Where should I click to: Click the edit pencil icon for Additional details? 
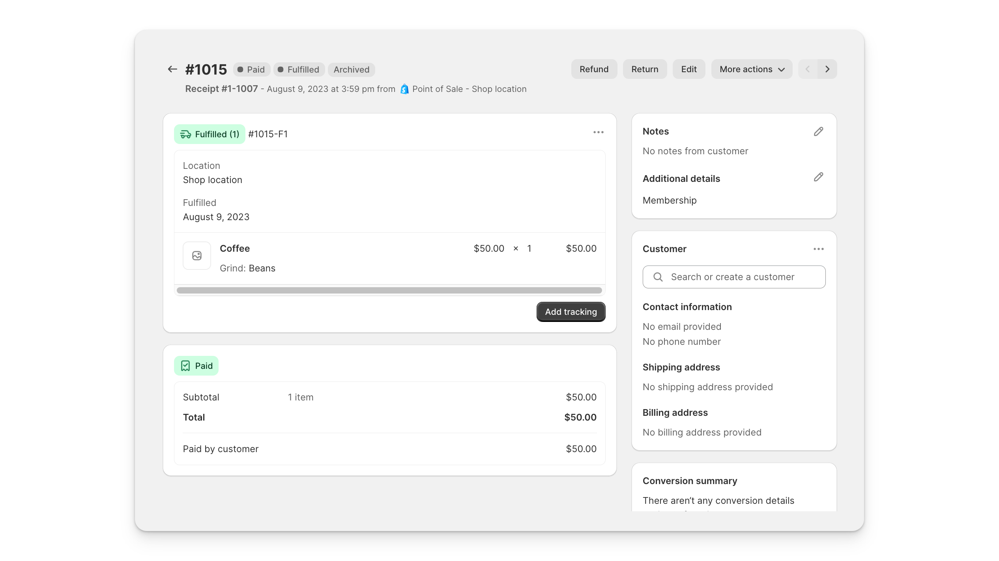pos(819,177)
